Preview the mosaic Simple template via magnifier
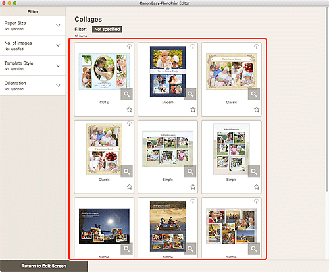This screenshot has height=272, width=329. pos(254,248)
